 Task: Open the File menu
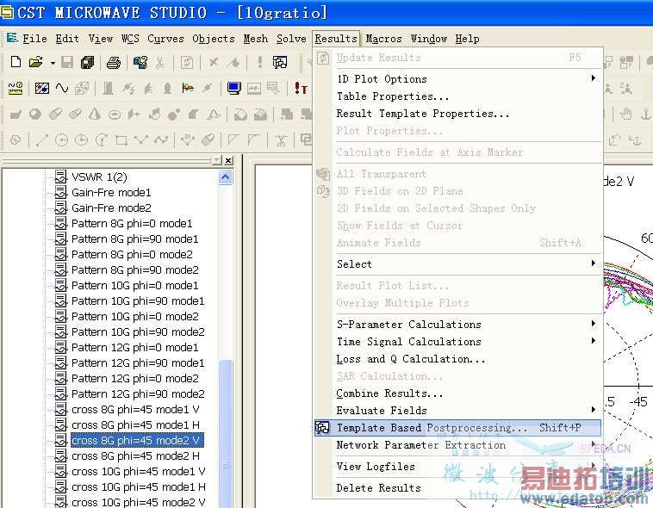[35, 39]
